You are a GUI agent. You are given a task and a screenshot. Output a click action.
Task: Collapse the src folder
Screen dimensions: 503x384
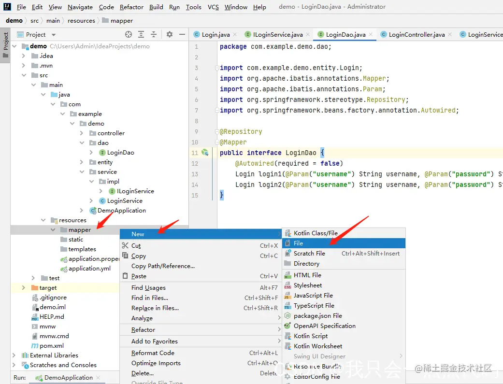[x=24, y=75]
